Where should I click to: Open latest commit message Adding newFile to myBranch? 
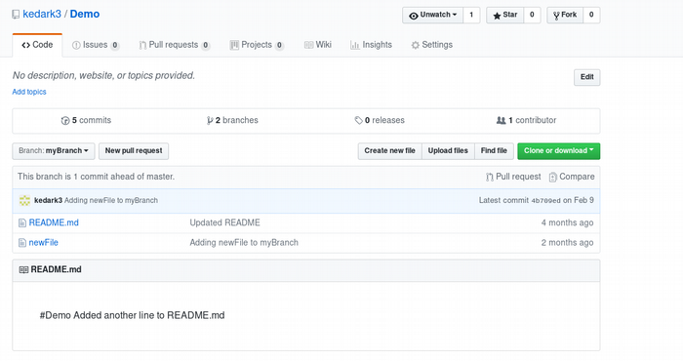pos(111,201)
